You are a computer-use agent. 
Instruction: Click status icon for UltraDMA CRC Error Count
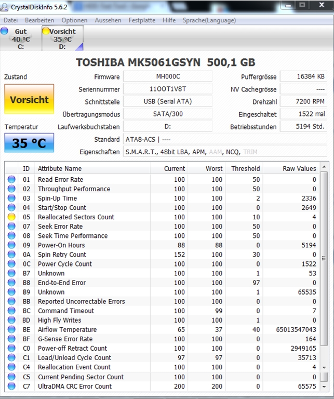point(11,387)
